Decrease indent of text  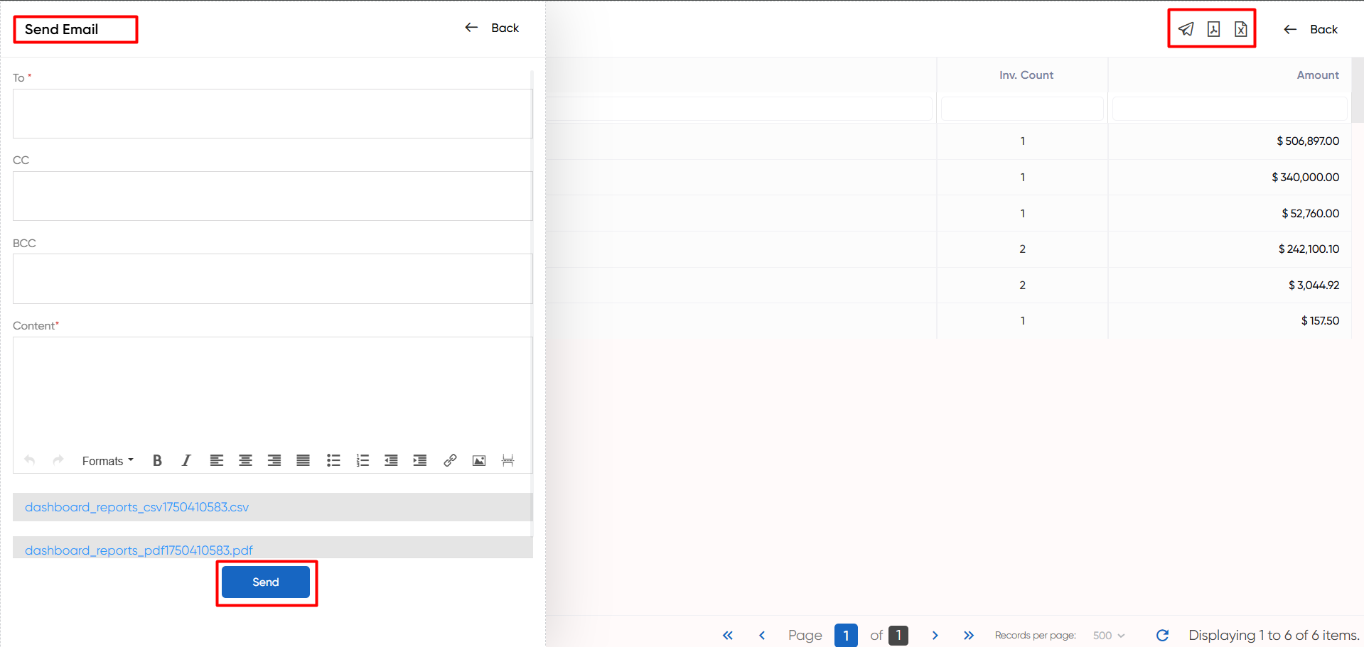pos(391,460)
